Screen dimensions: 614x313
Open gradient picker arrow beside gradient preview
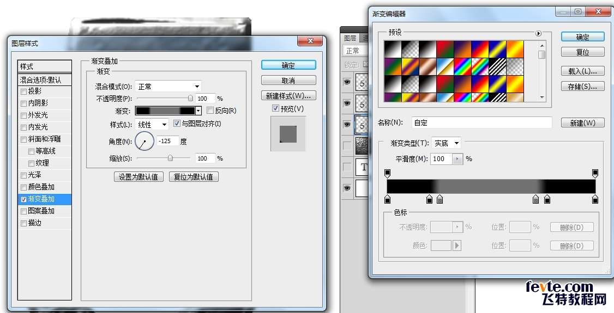point(198,111)
